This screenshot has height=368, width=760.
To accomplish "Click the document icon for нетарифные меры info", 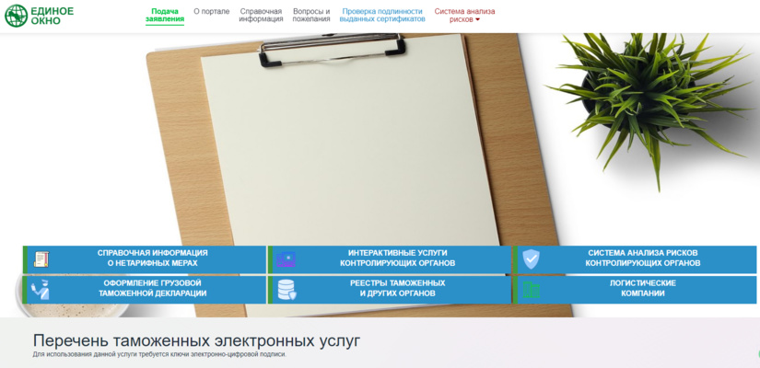I will tap(40, 259).
